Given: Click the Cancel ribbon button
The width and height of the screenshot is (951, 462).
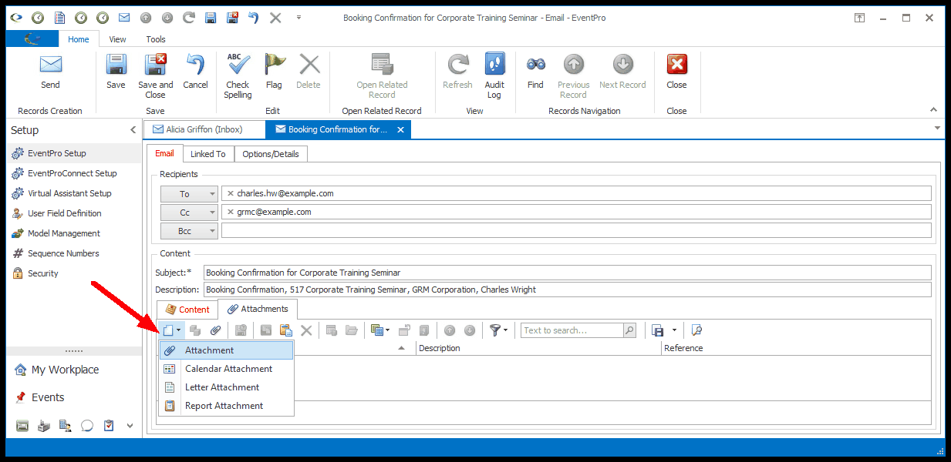Looking at the screenshot, I should [x=195, y=72].
